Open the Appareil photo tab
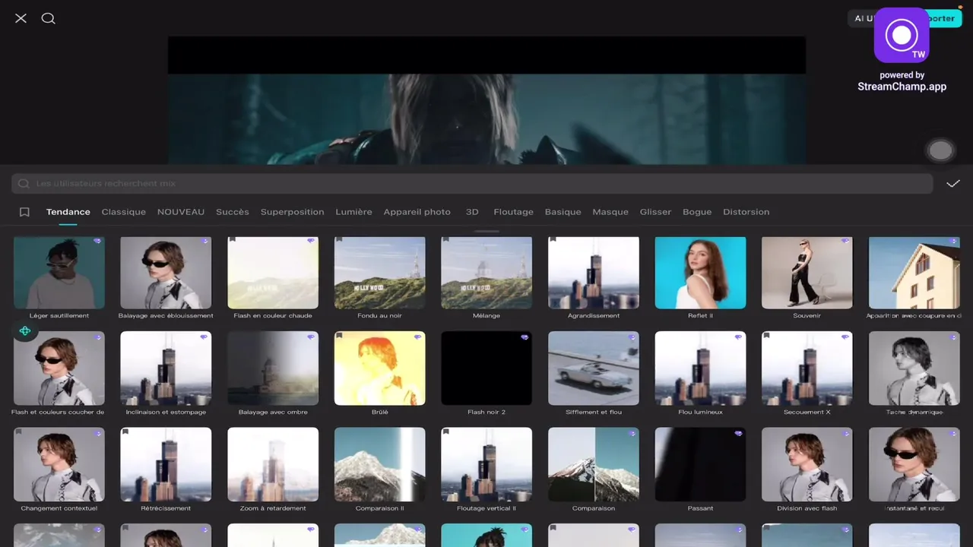973x547 pixels. pos(417,212)
